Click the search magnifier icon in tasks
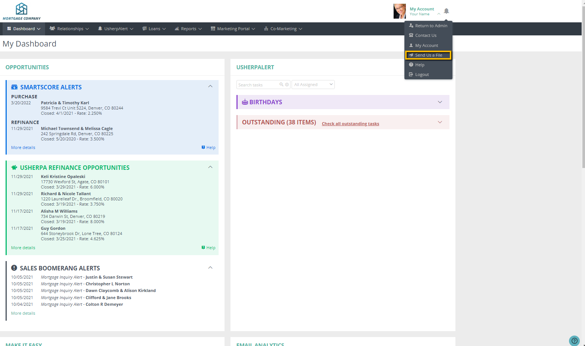Image resolution: width=585 pixels, height=346 pixels. (x=282, y=85)
